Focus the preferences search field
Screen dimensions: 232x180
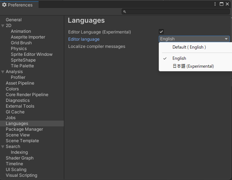[176, 12]
